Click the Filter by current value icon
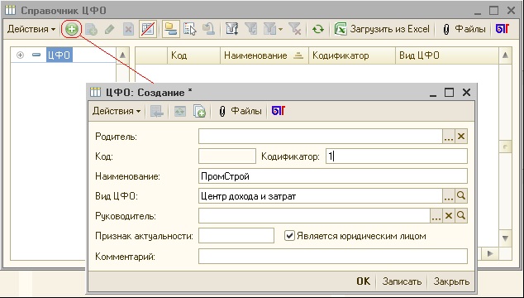Screen dimensions: 524x298 point(250,30)
